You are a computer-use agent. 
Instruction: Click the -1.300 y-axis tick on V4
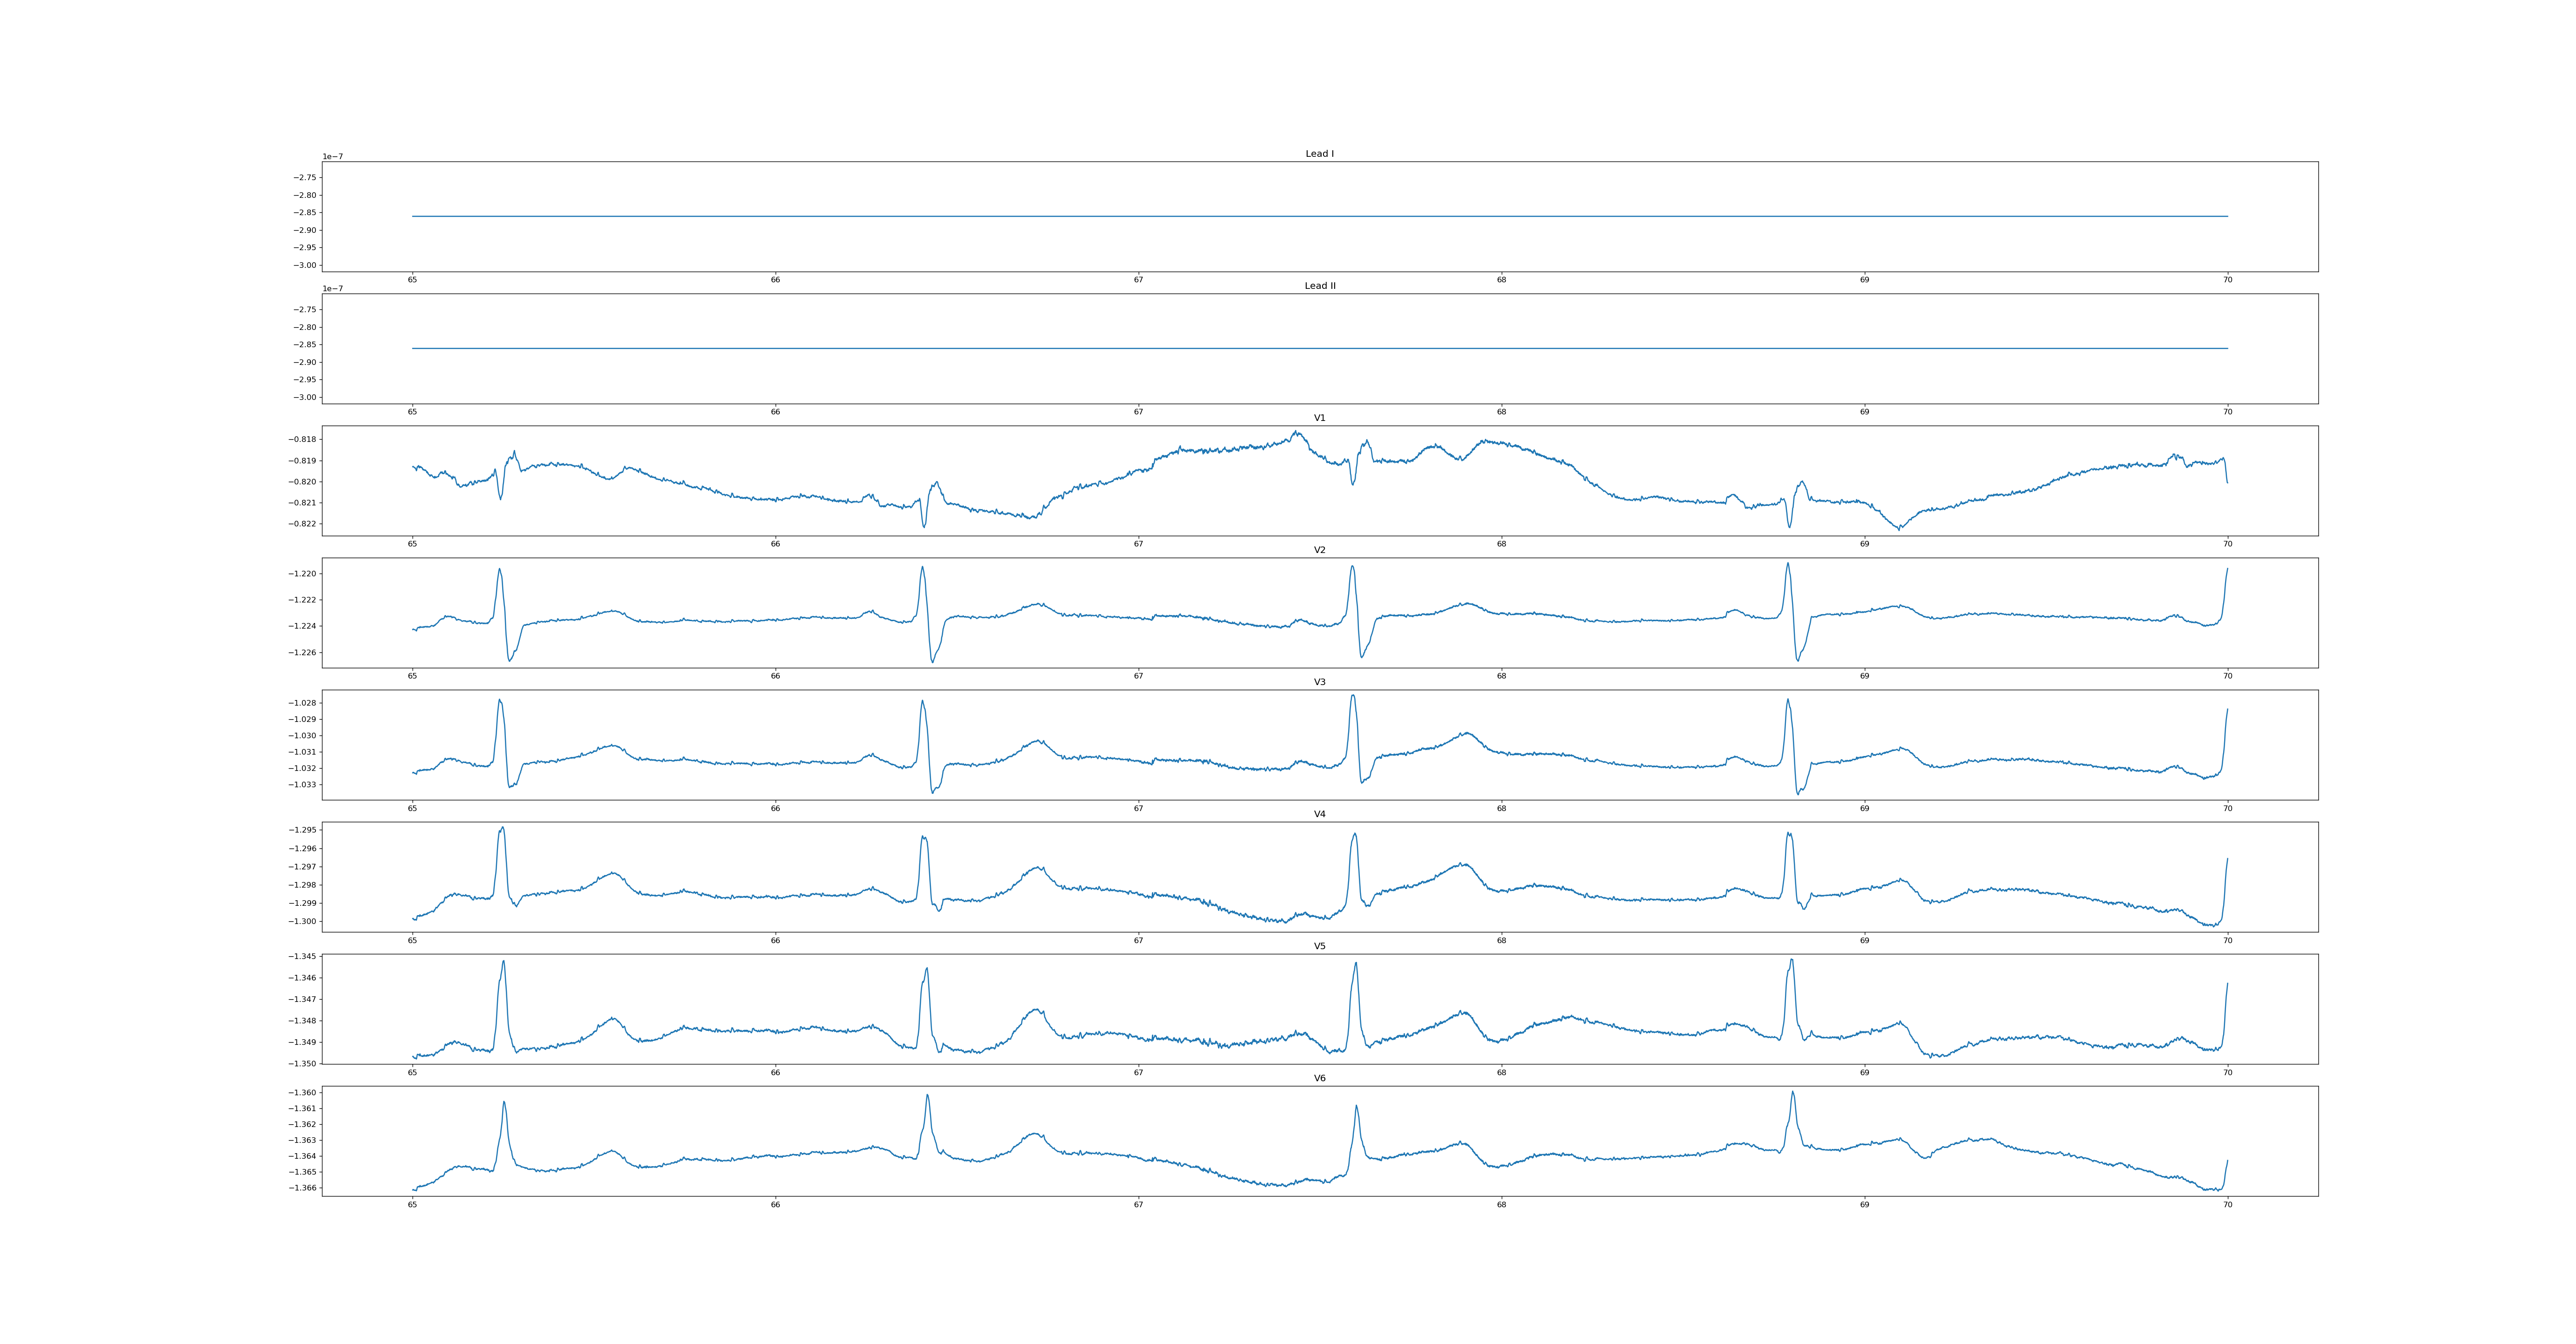[303, 921]
